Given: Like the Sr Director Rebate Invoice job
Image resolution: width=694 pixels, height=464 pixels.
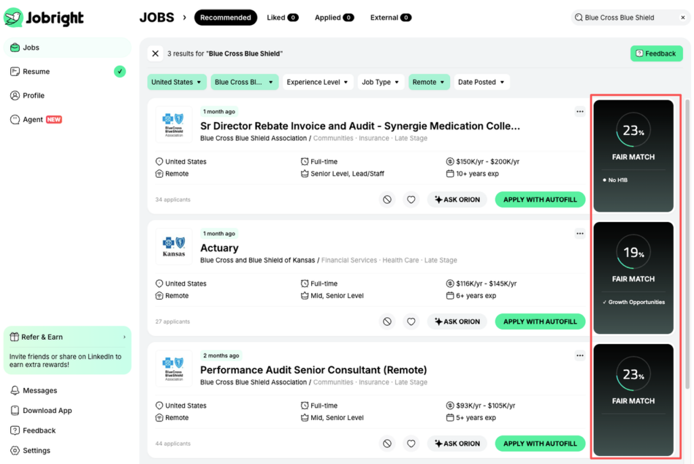Looking at the screenshot, I should coord(411,199).
